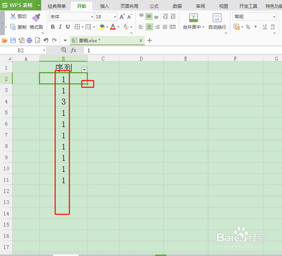
Task: Decrease decimal places
Action: tap(273, 27)
